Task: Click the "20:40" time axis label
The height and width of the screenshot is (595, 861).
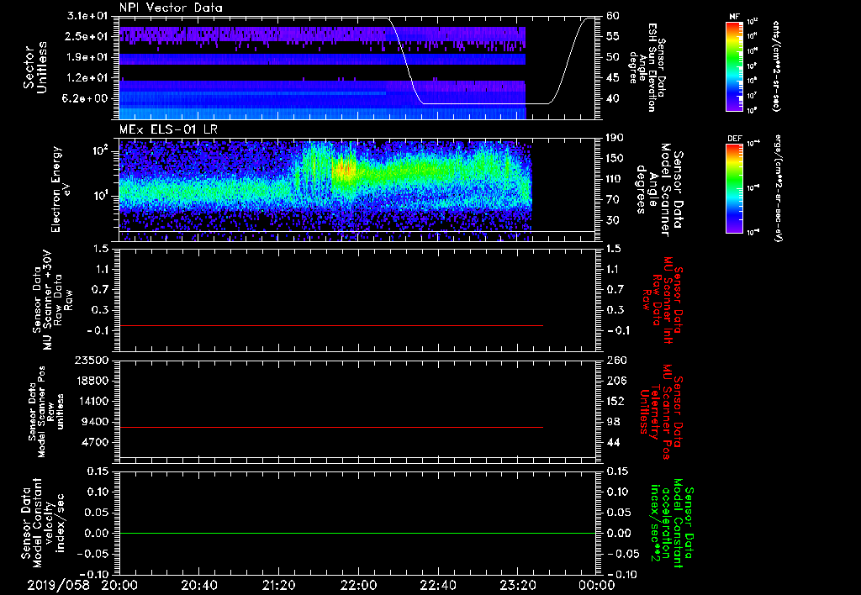Action: pyautogui.click(x=198, y=585)
